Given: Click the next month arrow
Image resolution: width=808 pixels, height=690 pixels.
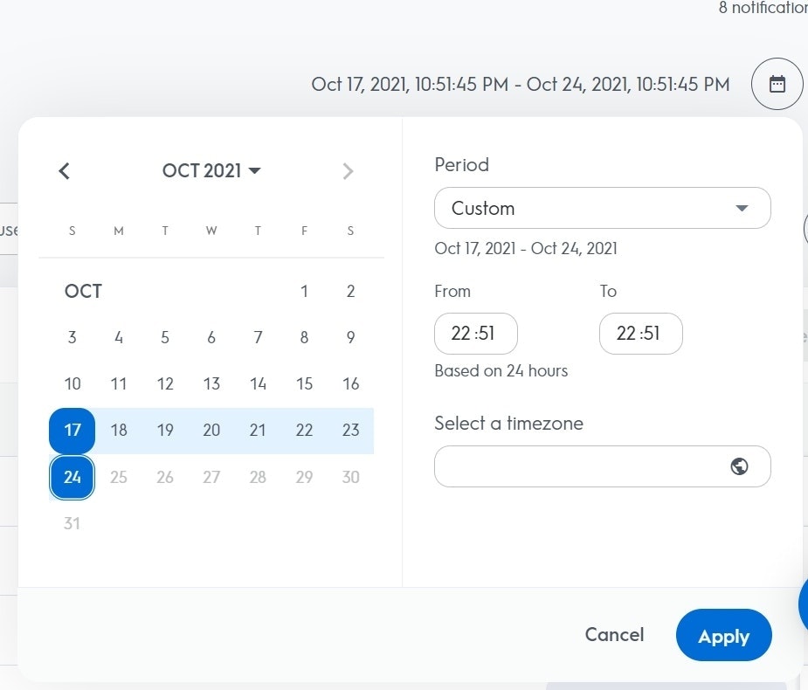Looking at the screenshot, I should pyautogui.click(x=348, y=171).
